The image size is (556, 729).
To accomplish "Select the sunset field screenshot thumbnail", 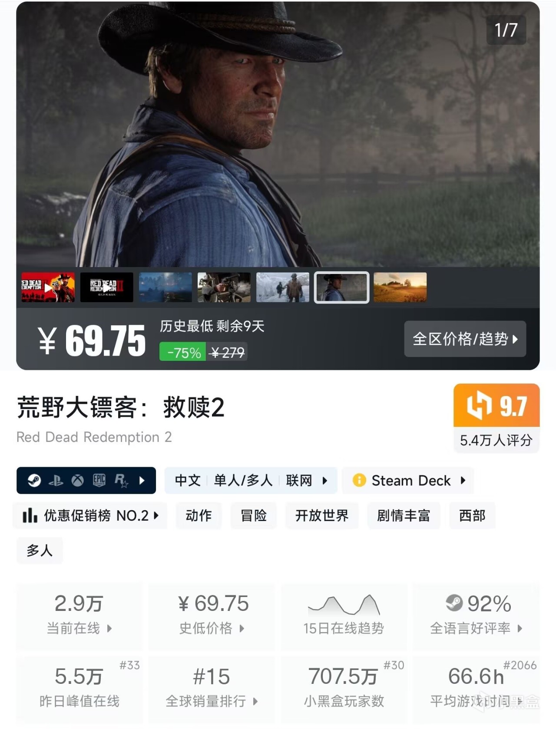I will pyautogui.click(x=400, y=287).
